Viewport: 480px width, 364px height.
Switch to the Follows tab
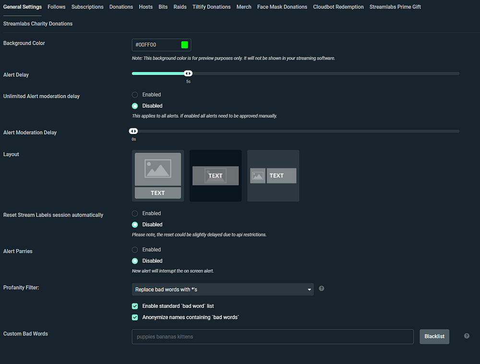[x=57, y=7]
